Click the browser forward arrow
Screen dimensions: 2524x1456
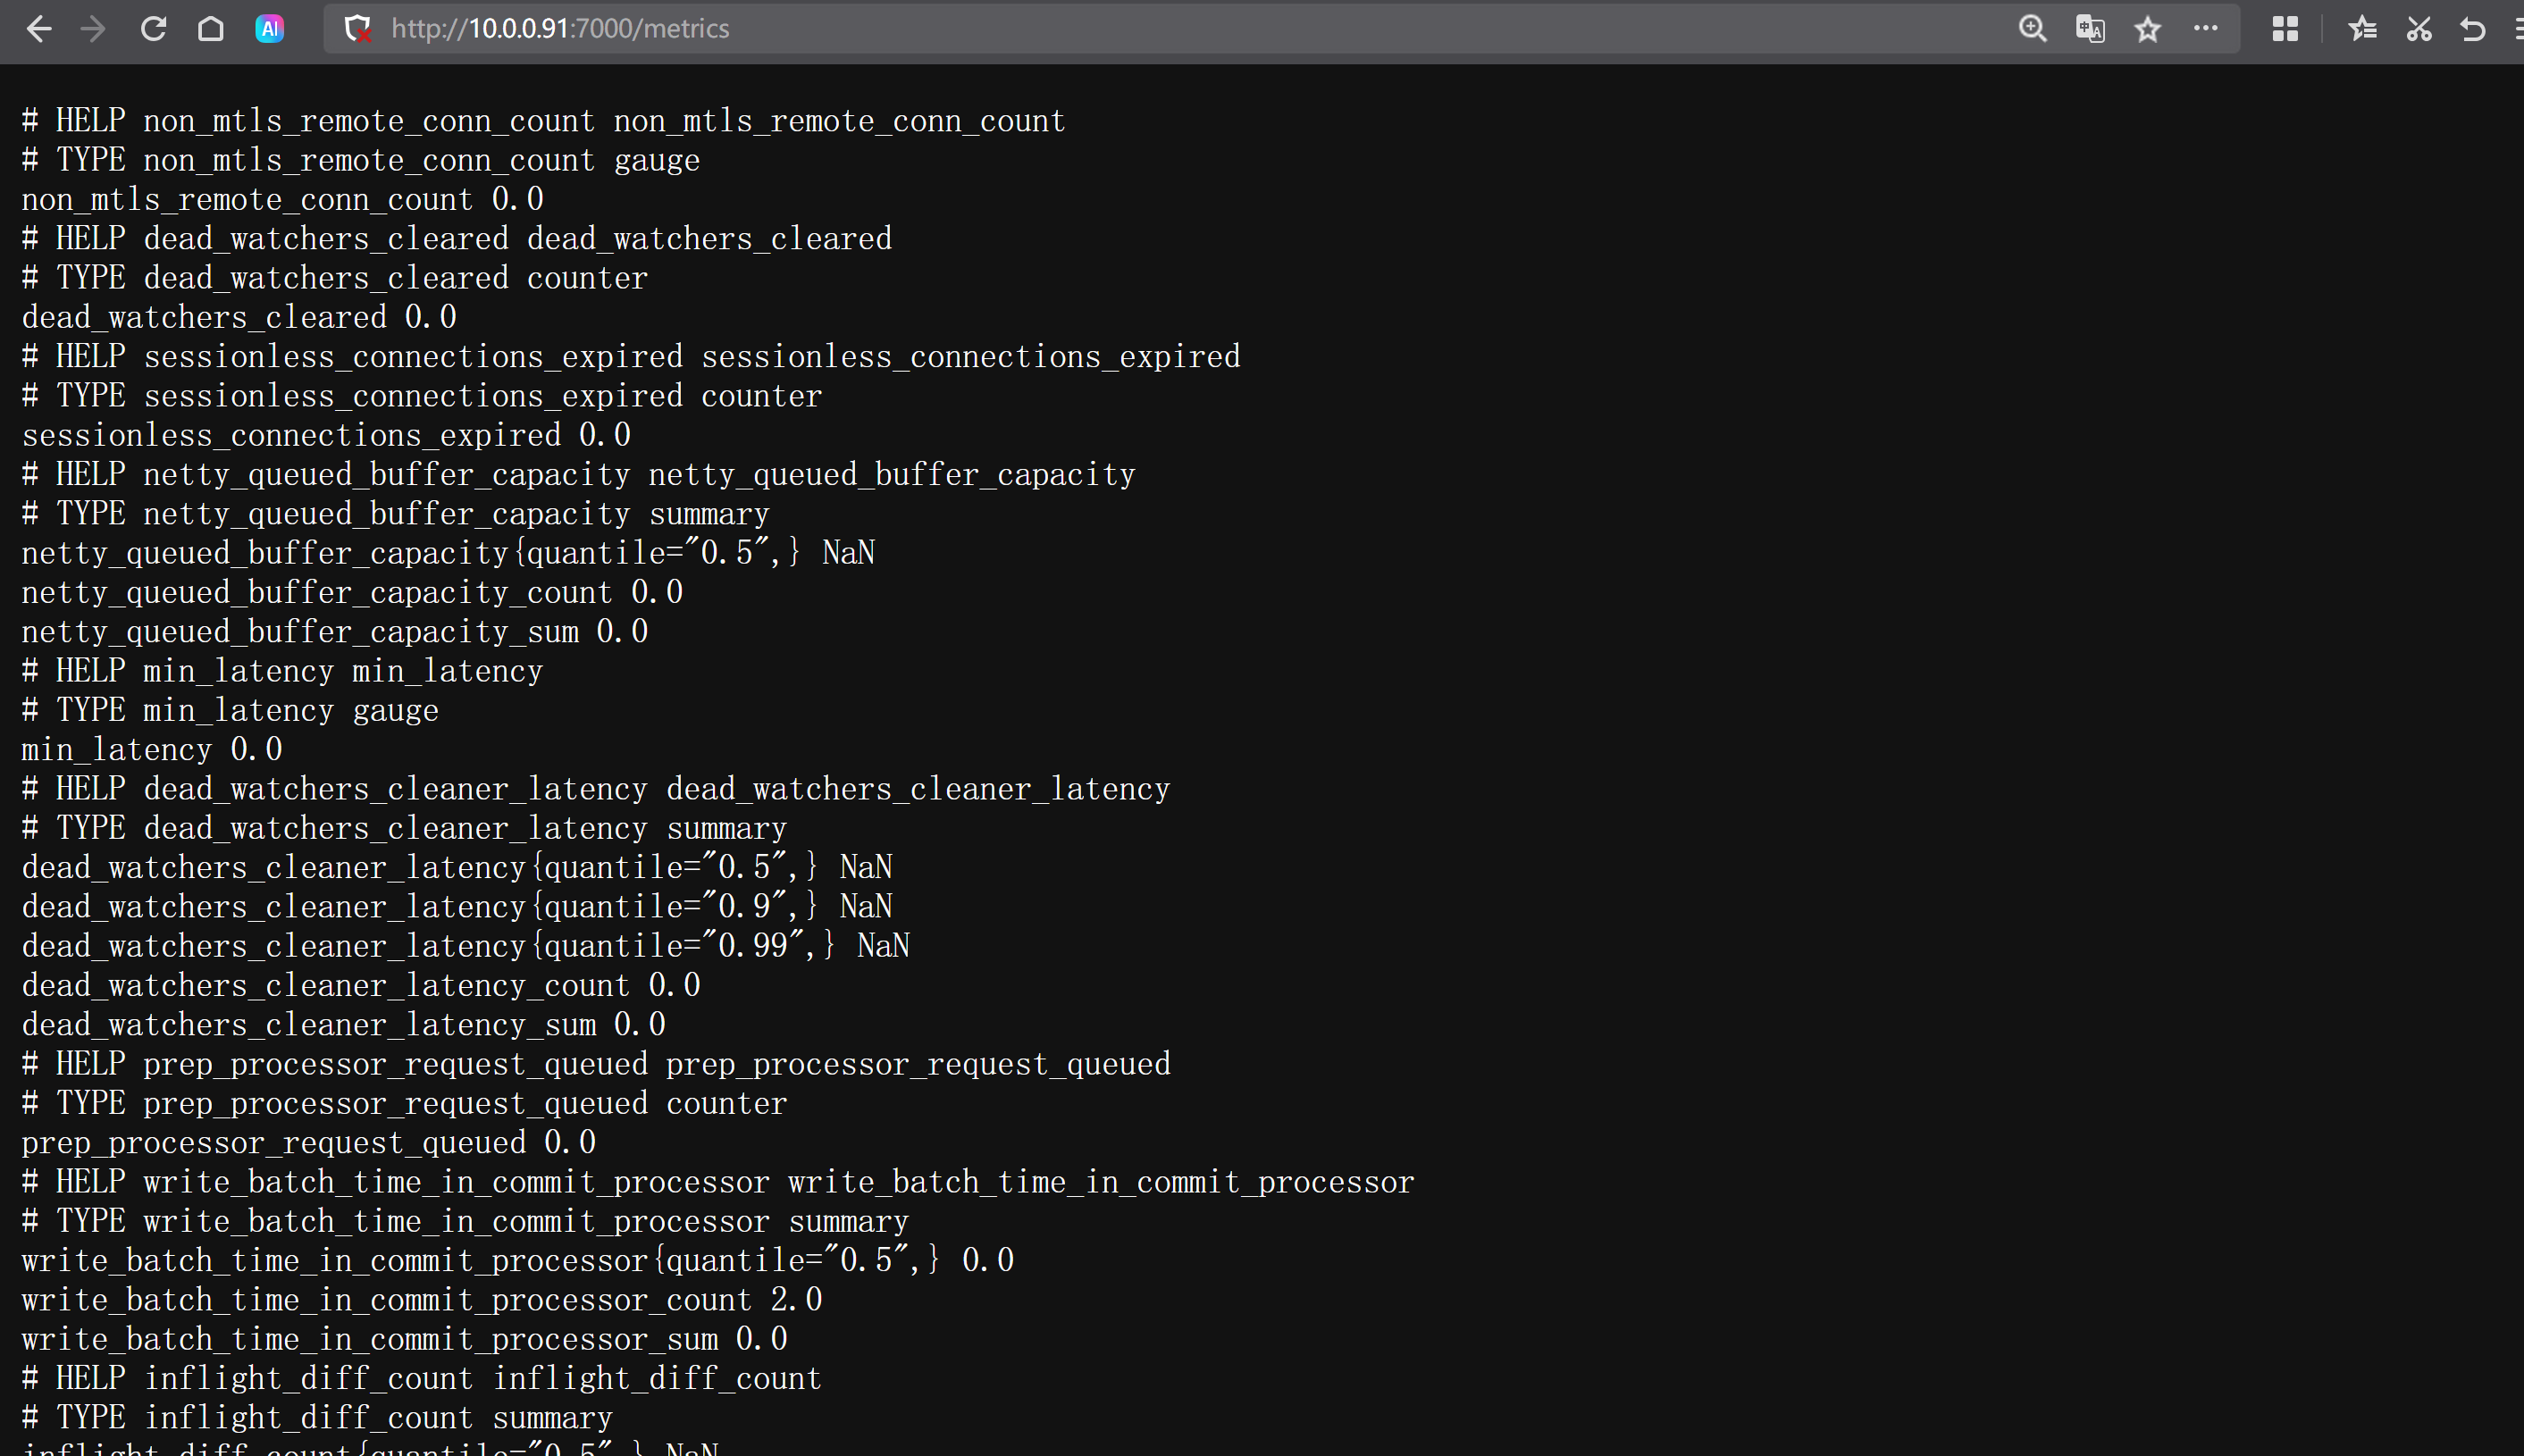pos(93,29)
